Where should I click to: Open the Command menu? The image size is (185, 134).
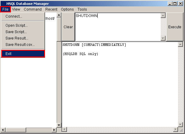click(33, 9)
